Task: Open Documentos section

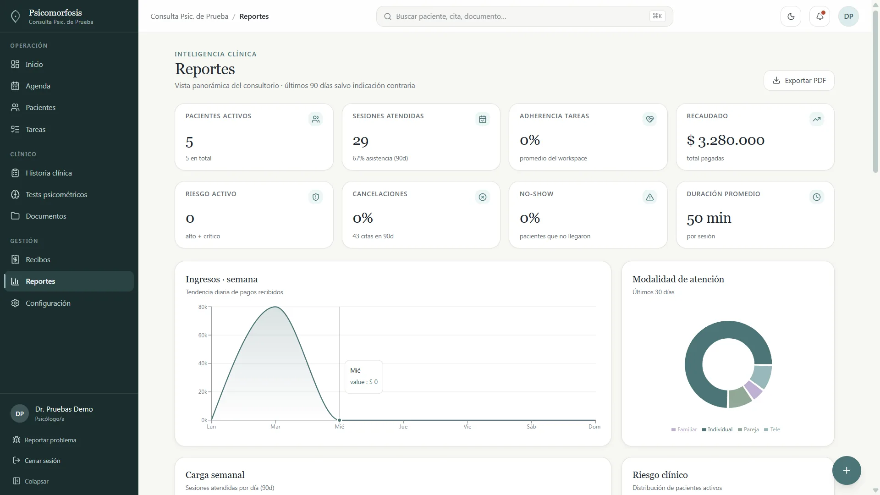Action: click(x=69, y=216)
